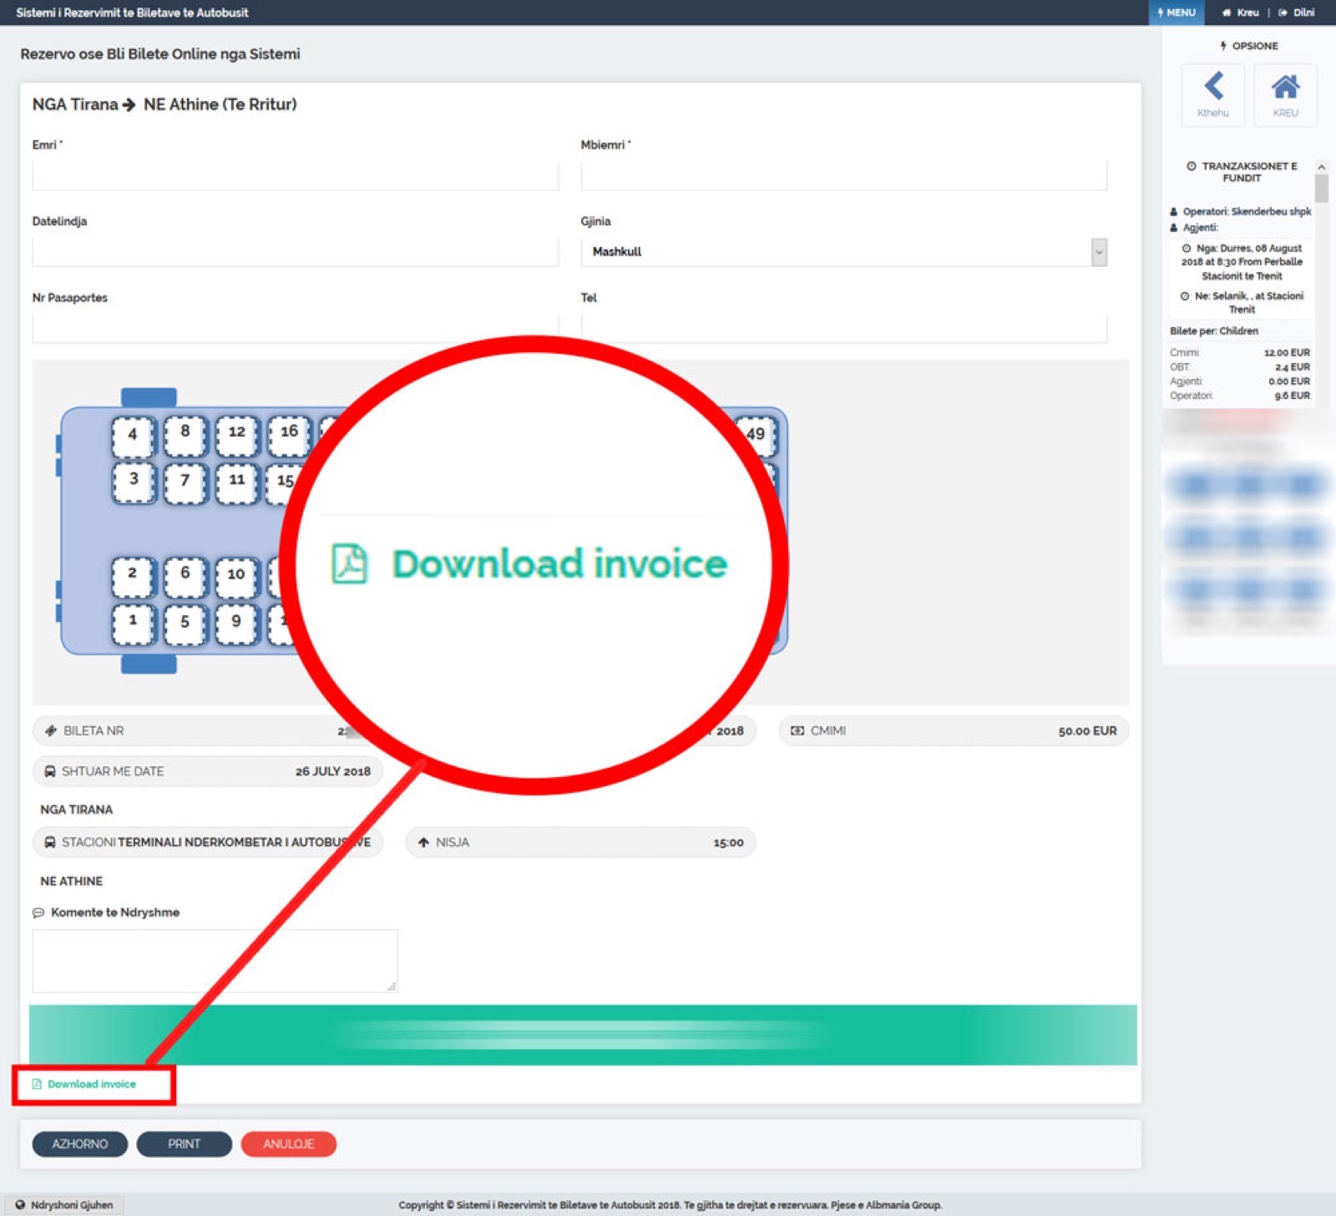Screen dimensions: 1336x1216
Task: Select seat number 9
Action: pyautogui.click(x=236, y=624)
